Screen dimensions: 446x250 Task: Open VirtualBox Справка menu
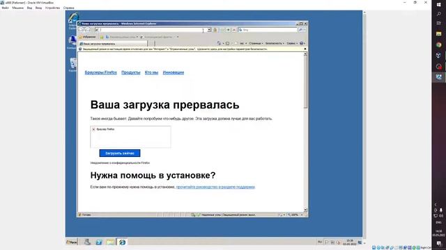[x=68, y=8]
